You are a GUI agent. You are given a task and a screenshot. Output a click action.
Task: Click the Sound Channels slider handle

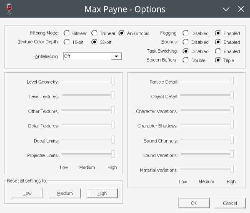tap(232, 139)
